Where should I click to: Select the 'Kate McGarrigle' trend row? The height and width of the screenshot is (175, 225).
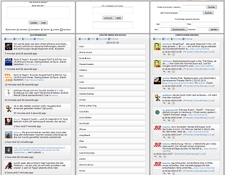point(112,153)
